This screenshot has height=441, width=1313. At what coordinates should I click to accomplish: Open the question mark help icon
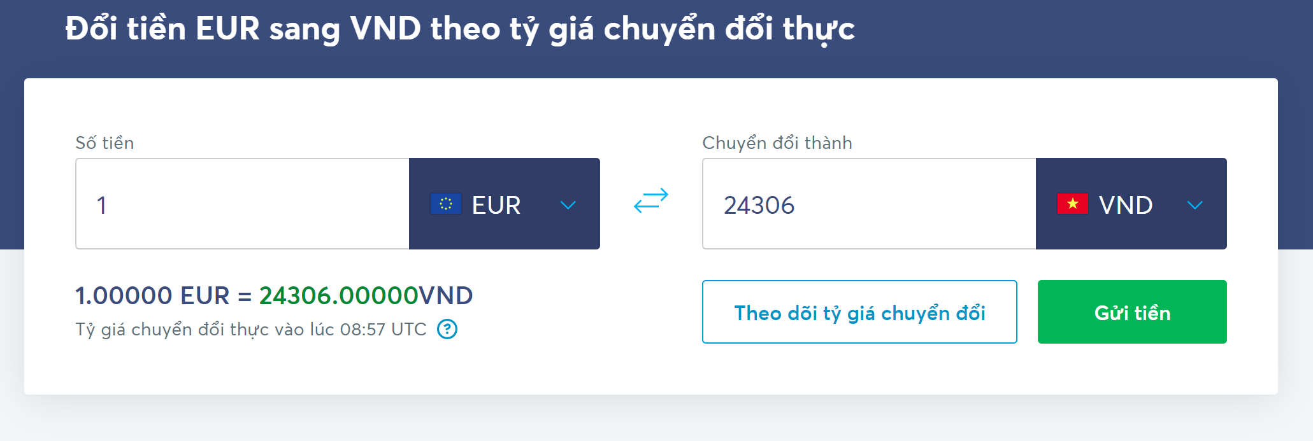click(x=447, y=330)
